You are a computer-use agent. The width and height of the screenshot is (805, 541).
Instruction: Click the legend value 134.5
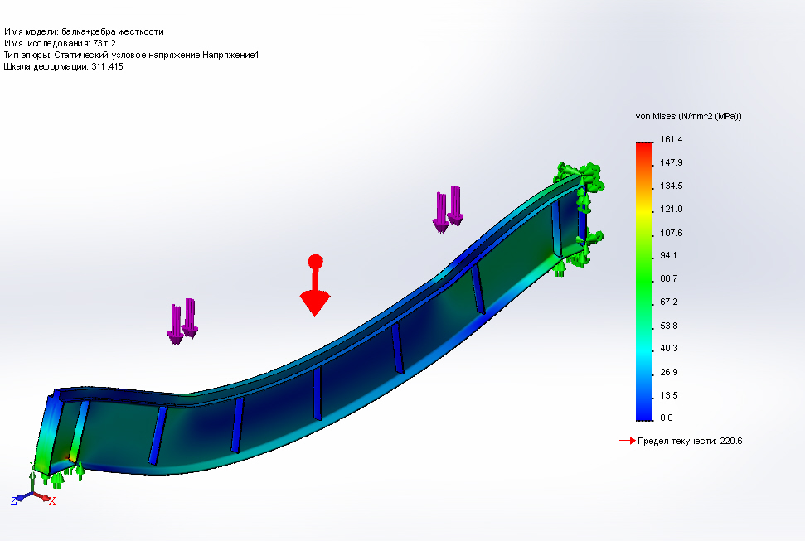pyautogui.click(x=671, y=186)
